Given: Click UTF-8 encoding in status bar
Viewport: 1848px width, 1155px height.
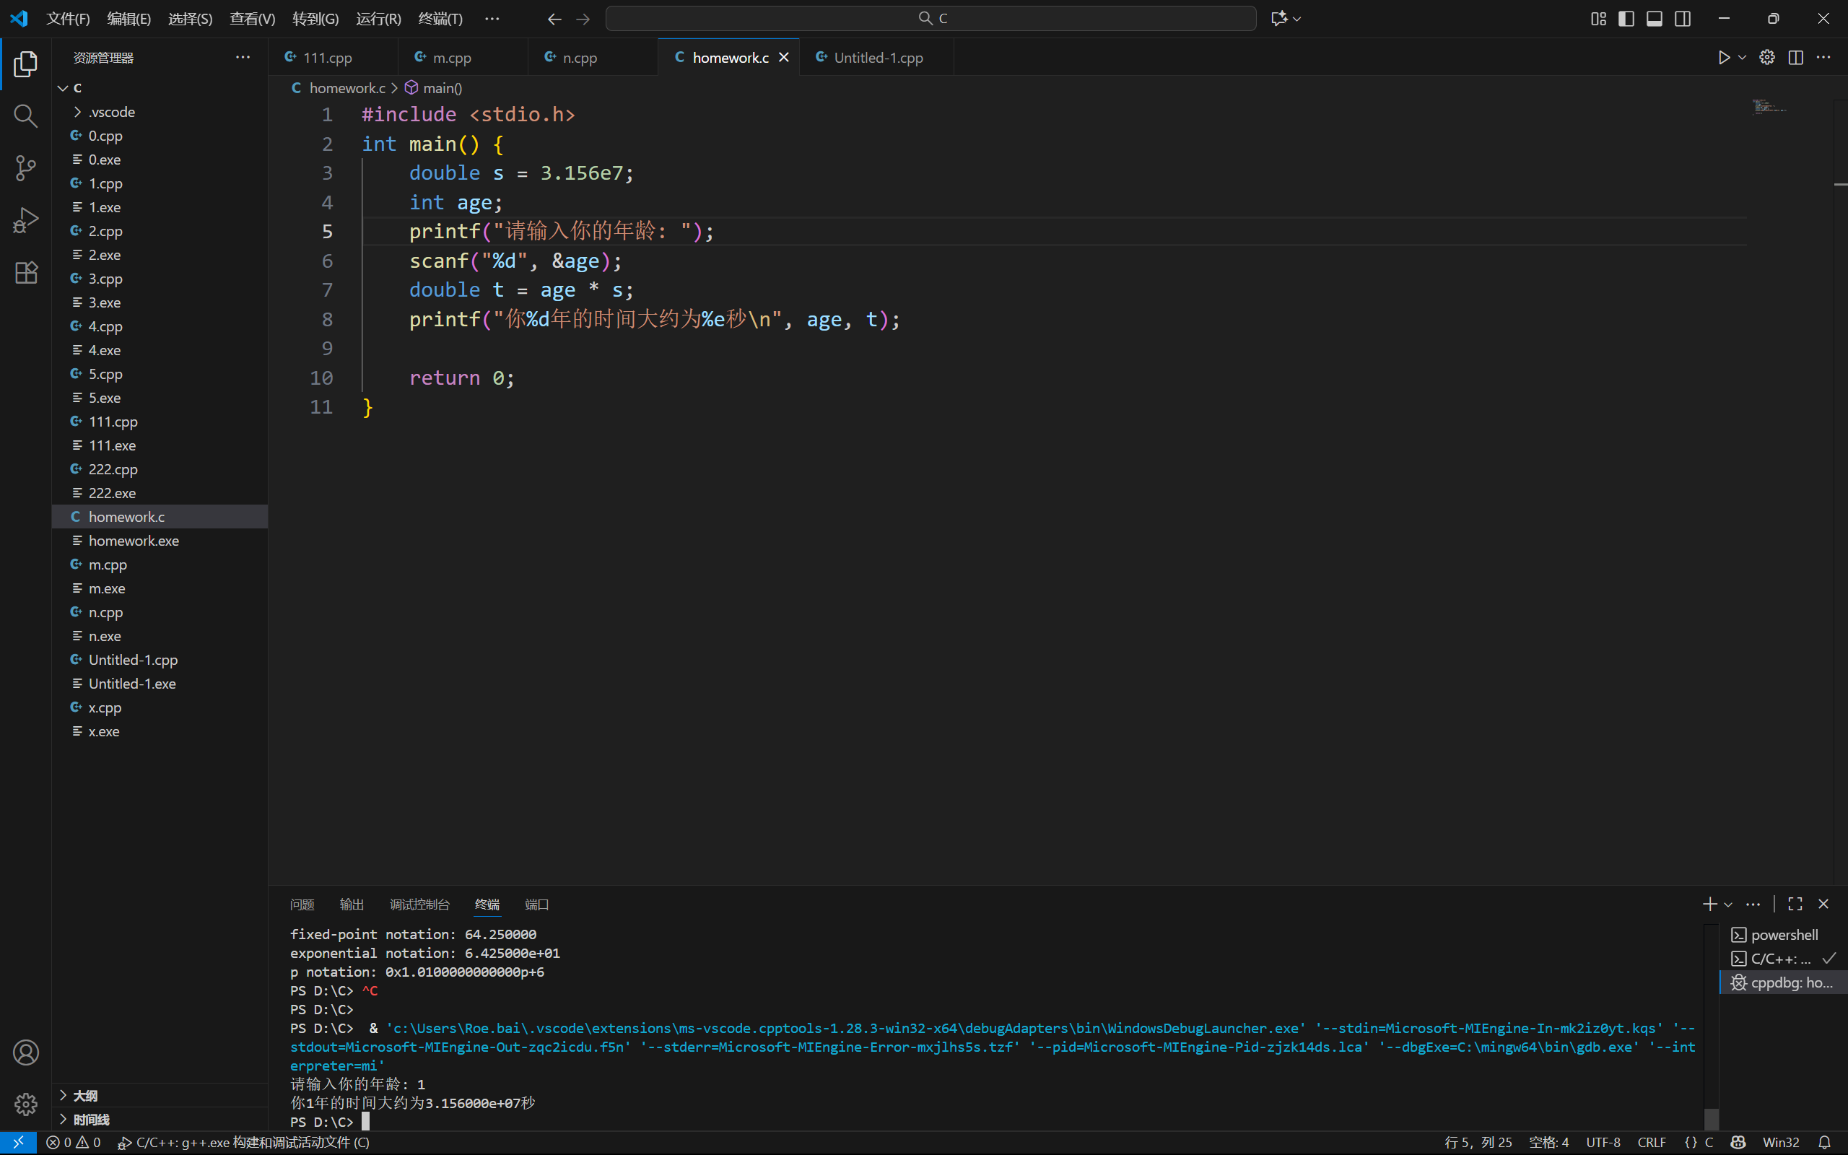Looking at the screenshot, I should click(1602, 1142).
